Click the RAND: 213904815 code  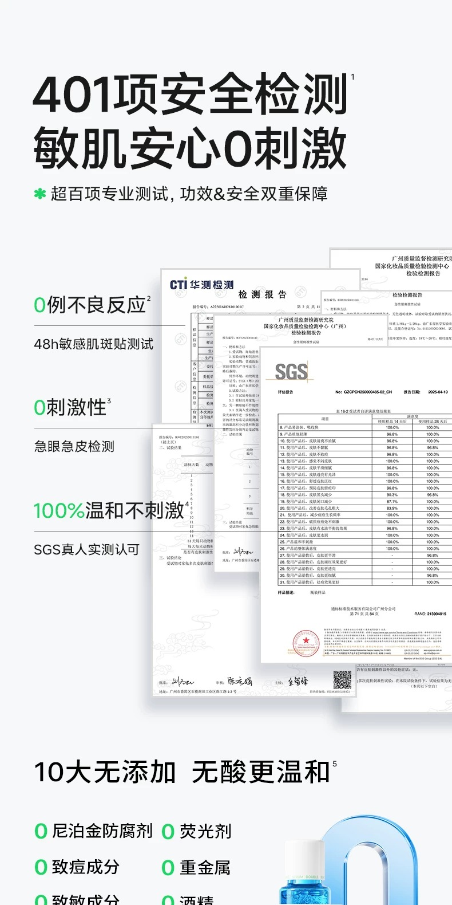pyautogui.click(x=430, y=614)
